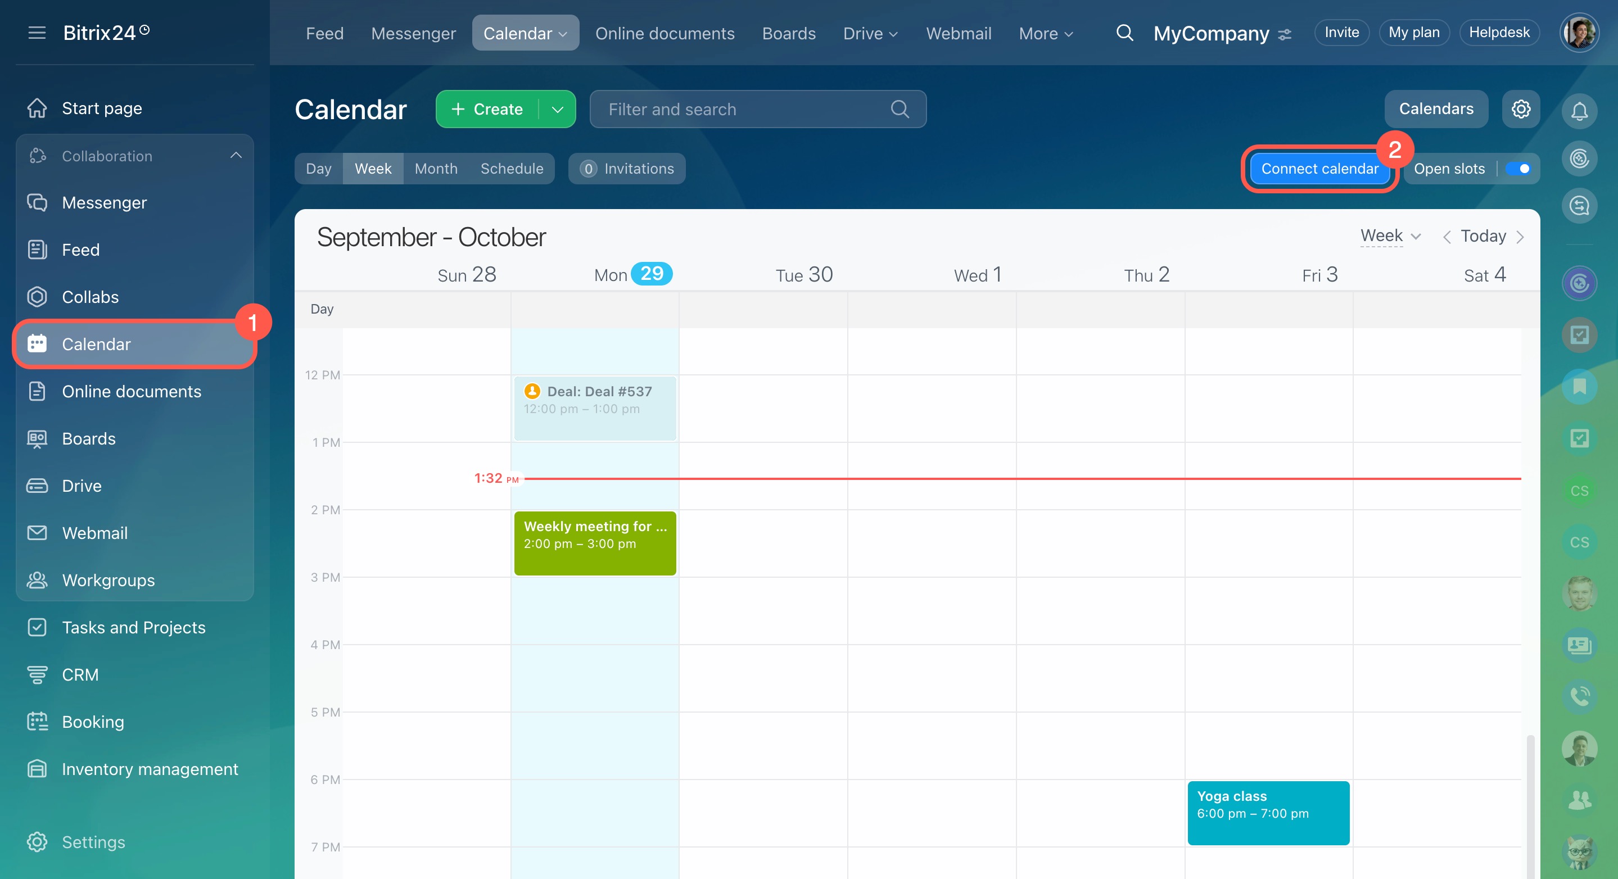Image resolution: width=1618 pixels, height=879 pixels.
Task: Open Booking in the sidebar
Action: [x=93, y=722]
